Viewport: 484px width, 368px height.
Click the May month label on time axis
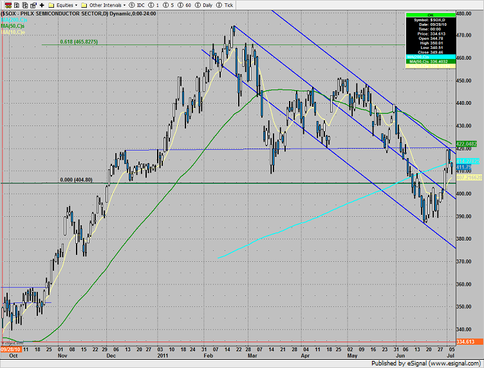pos(352,356)
